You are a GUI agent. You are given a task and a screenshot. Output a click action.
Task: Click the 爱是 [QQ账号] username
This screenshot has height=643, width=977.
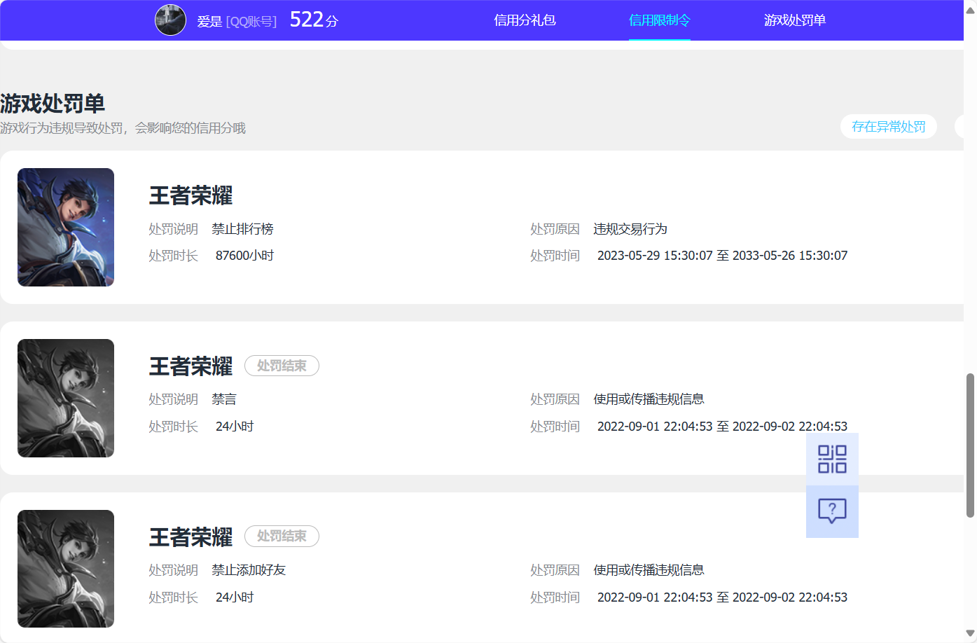click(x=237, y=22)
